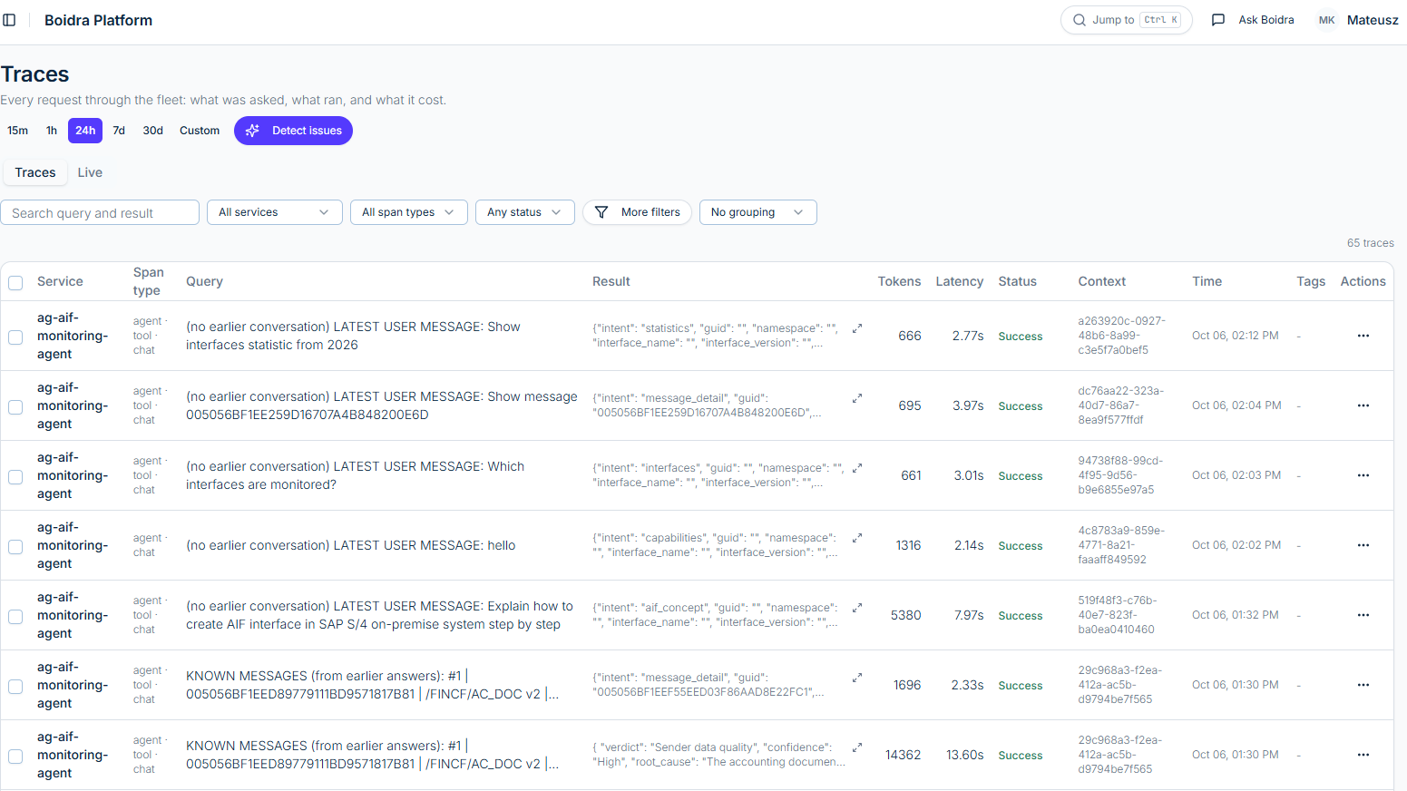
Task: Check the row with 695 tokens
Action: coord(15,407)
